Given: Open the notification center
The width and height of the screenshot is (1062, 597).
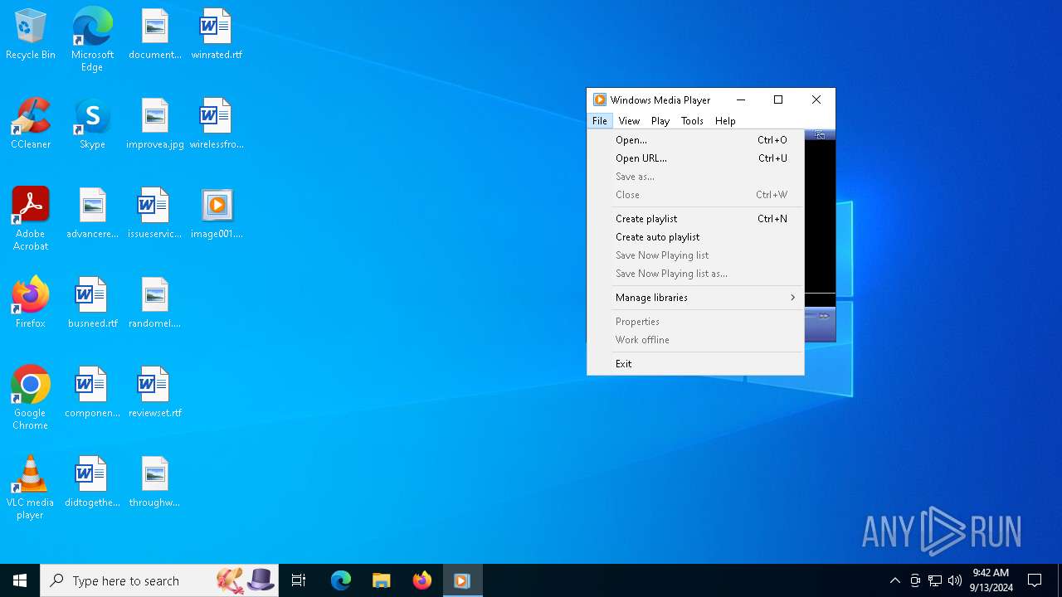Looking at the screenshot, I should click(1035, 580).
